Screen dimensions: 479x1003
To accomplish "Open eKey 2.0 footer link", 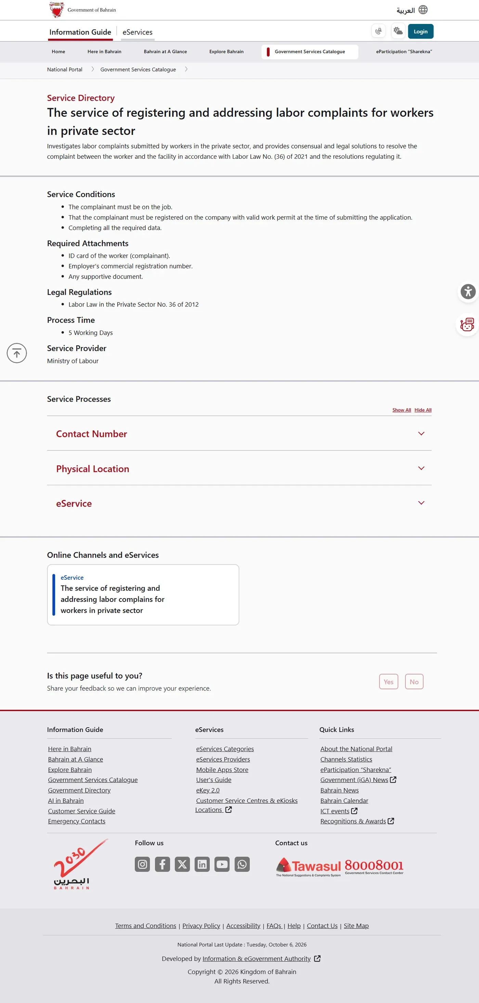I will point(208,790).
